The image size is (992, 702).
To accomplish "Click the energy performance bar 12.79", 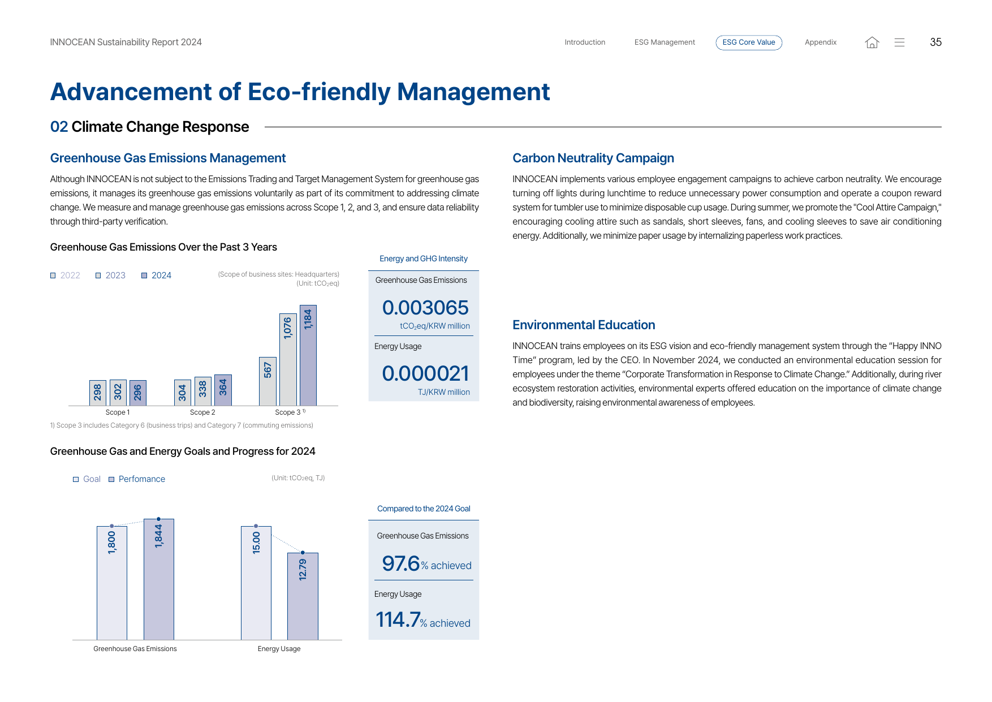I will tap(303, 596).
